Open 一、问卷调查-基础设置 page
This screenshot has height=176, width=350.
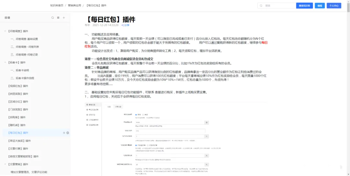(x=24, y=39)
